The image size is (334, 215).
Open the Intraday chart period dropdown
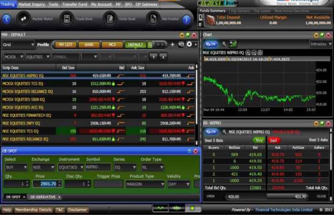click(320, 44)
